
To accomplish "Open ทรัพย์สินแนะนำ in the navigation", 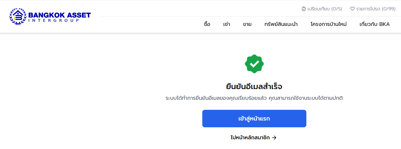I will (x=281, y=24).
